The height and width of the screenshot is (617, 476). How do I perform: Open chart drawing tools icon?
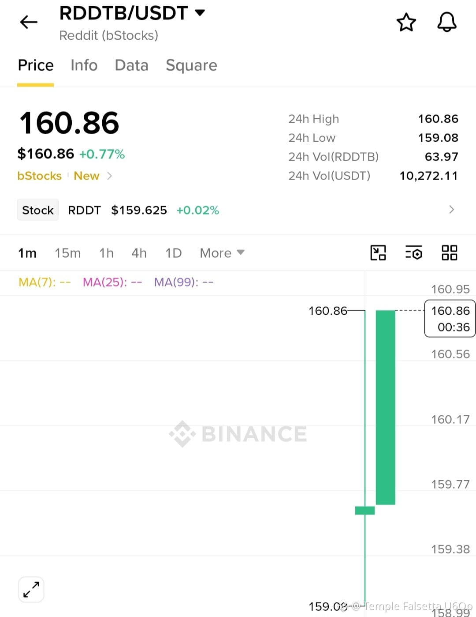click(378, 253)
